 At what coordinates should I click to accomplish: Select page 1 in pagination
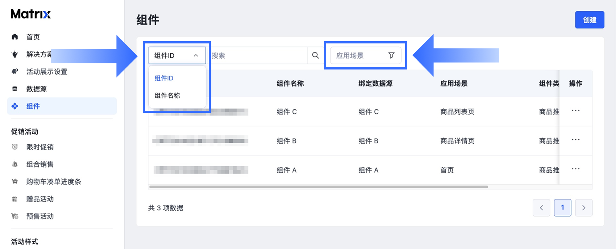click(562, 208)
